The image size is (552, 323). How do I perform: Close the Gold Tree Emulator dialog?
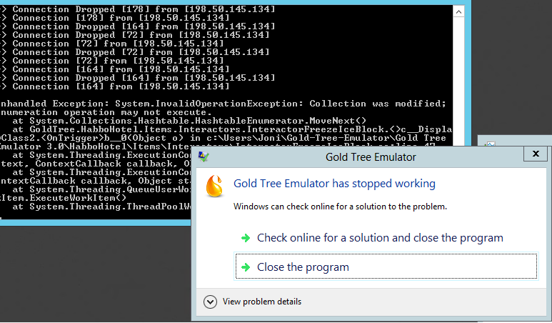pos(536,154)
